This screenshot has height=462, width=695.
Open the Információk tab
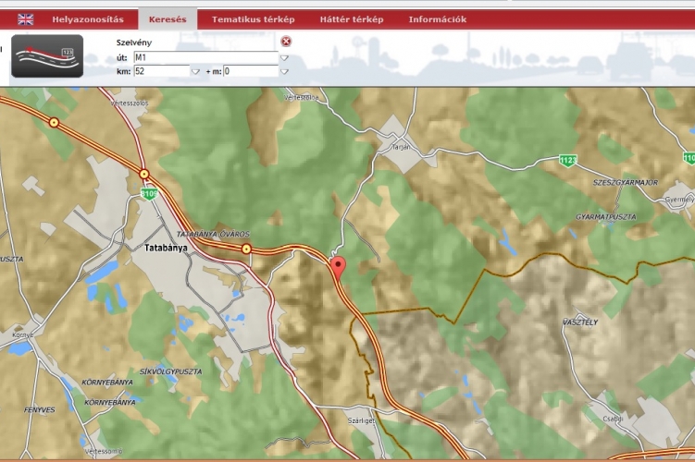click(437, 19)
